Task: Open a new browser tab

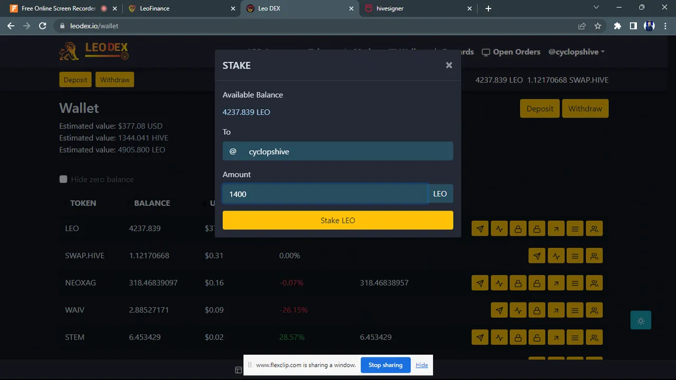Action: point(488,8)
